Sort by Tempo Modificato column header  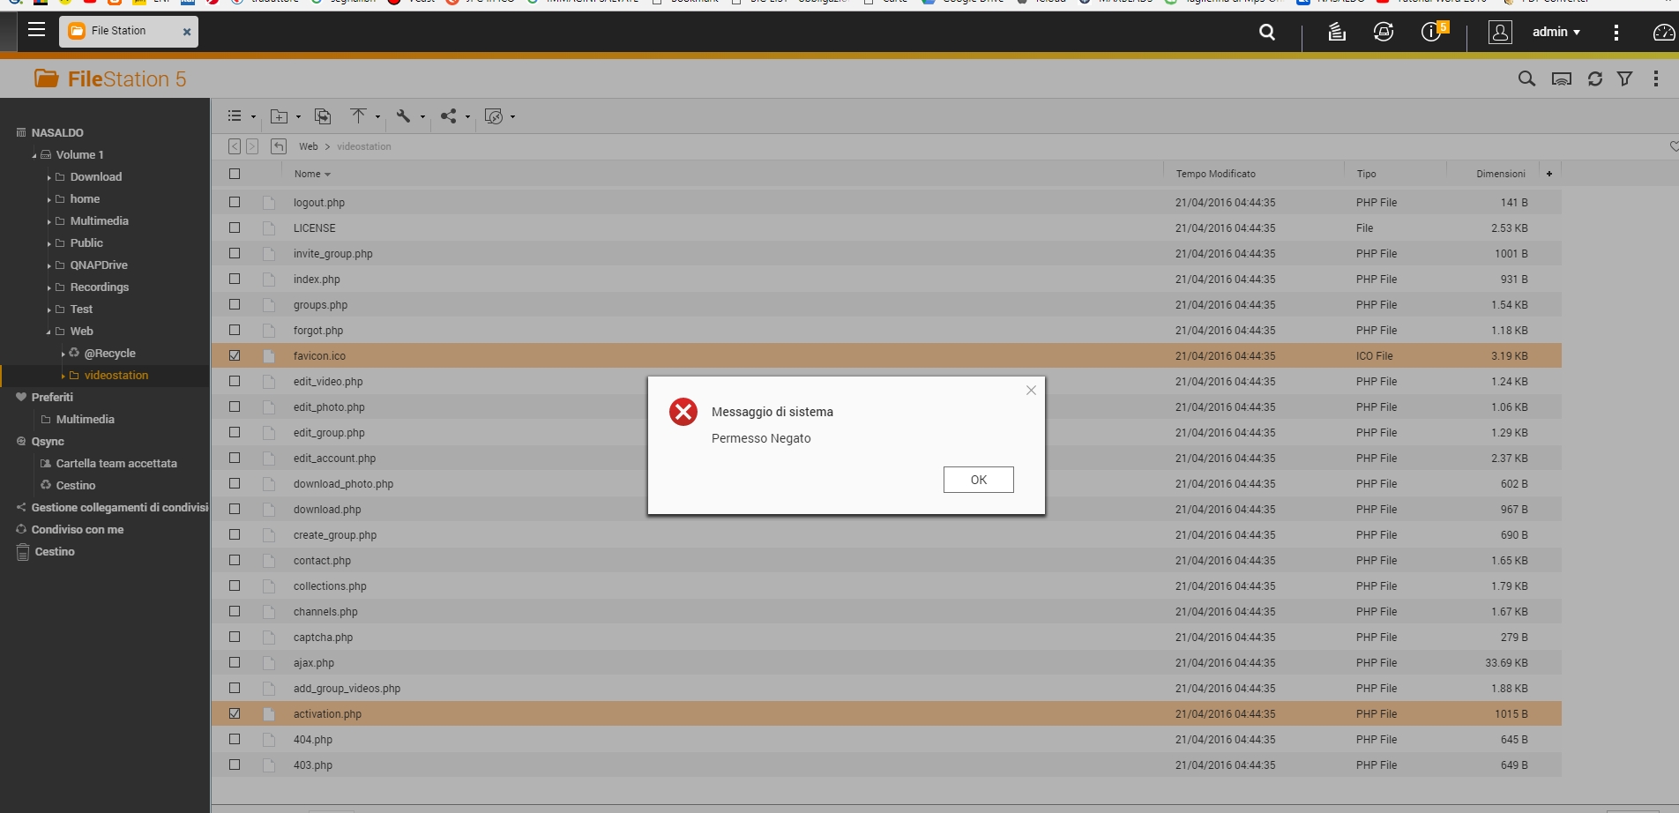(1215, 174)
